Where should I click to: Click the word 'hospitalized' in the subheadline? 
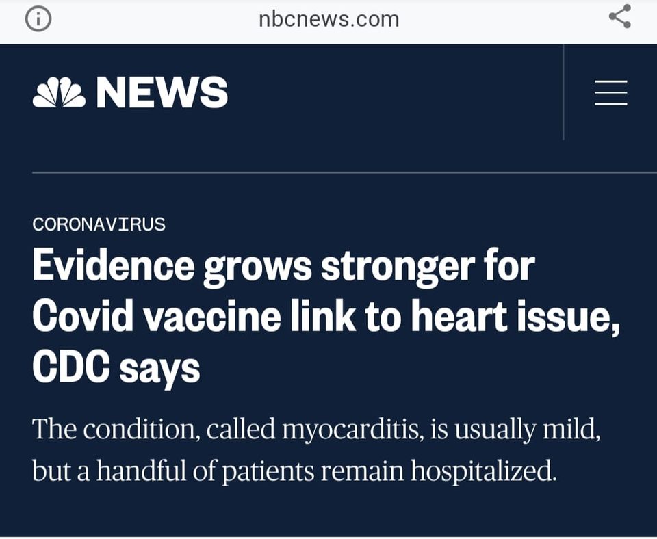coord(483,471)
